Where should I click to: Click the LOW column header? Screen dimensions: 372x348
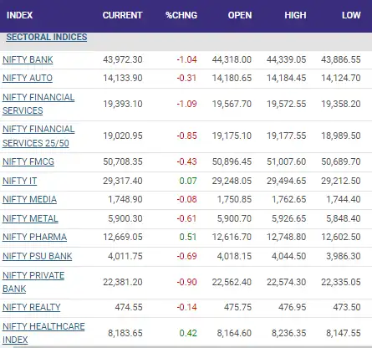(x=351, y=15)
